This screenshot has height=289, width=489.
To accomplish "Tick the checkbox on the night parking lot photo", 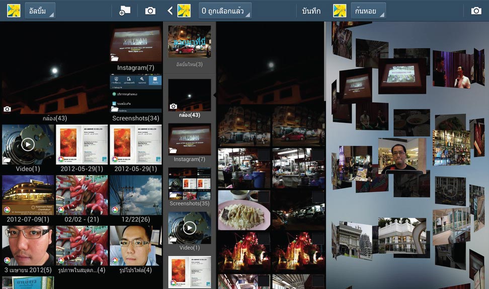I will pos(318,197).
